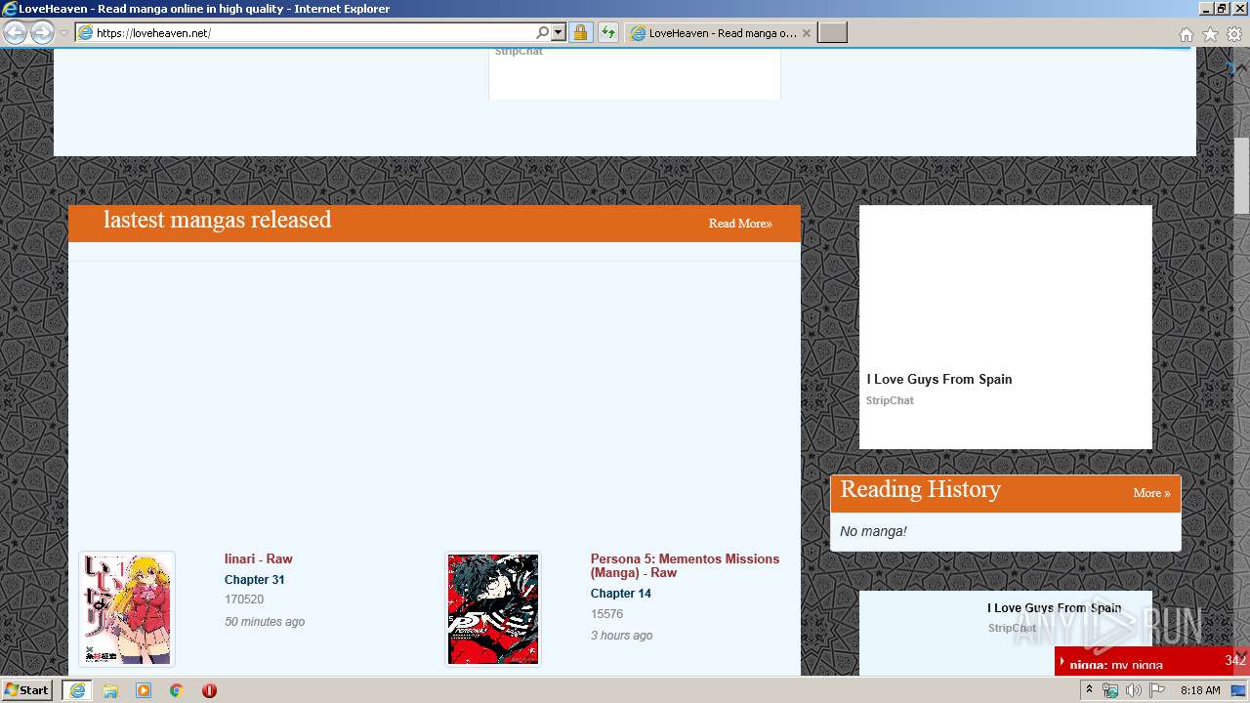Open the media player taskbar icon
Viewport: 1250px width, 703px height.
[144, 690]
